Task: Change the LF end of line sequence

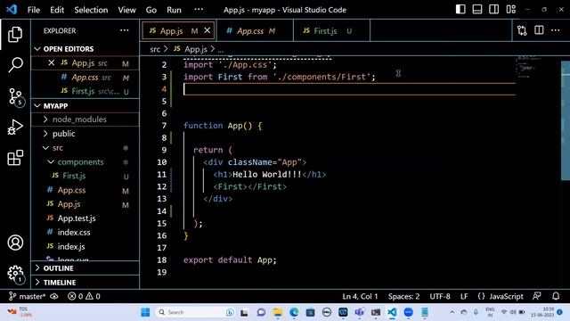Action: [464, 296]
